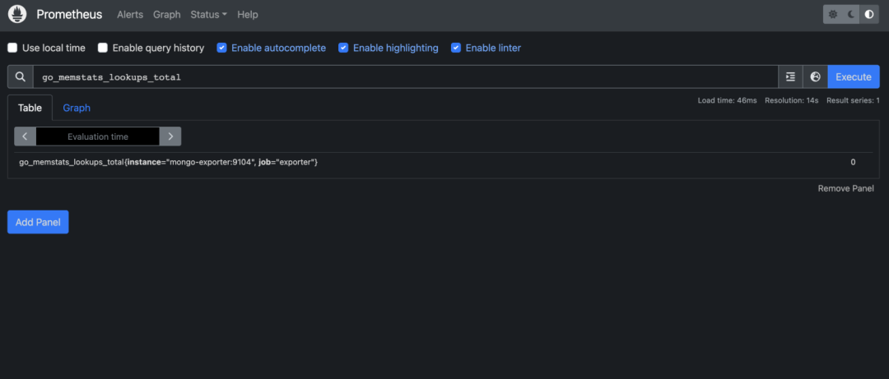Screen dimensions: 889x379
Task: Enable query history checkbox
Action: click(x=103, y=48)
